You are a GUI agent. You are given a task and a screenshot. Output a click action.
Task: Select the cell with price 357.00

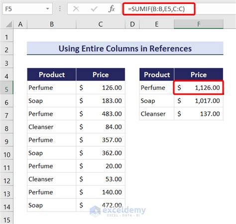click(x=101, y=140)
